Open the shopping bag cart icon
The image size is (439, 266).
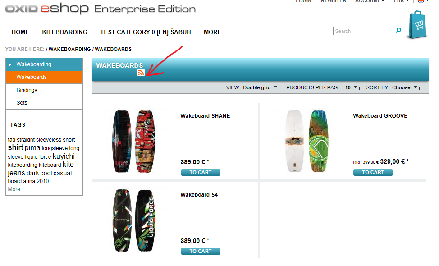pyautogui.click(x=417, y=25)
